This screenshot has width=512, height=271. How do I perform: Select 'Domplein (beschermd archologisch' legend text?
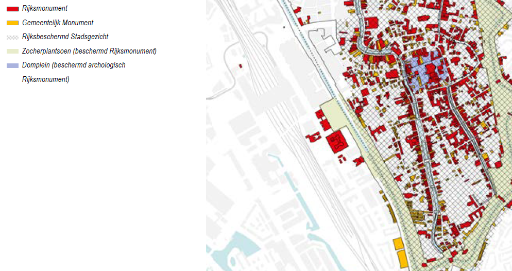(x=74, y=65)
